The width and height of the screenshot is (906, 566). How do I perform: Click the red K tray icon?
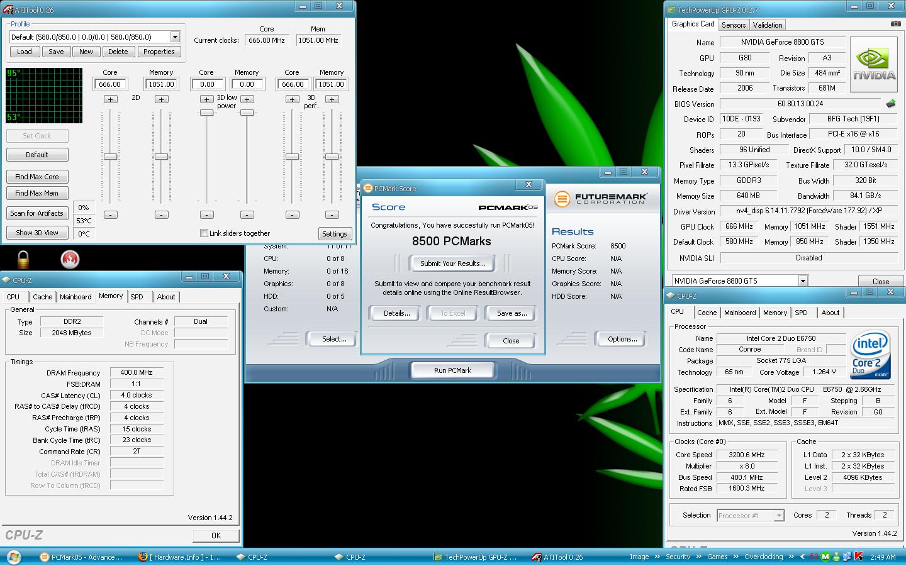coord(859,557)
